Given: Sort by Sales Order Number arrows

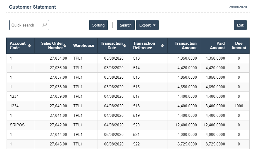Looking at the screenshot, I should (x=65, y=46).
